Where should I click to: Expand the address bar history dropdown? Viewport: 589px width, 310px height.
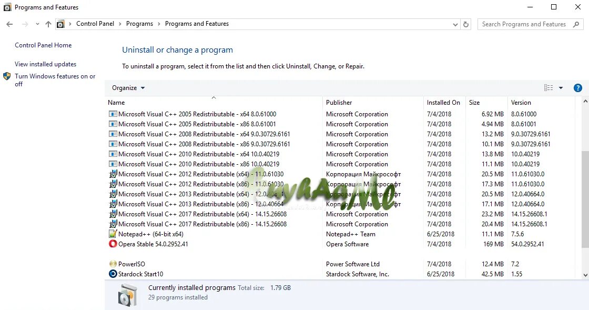[x=455, y=24]
